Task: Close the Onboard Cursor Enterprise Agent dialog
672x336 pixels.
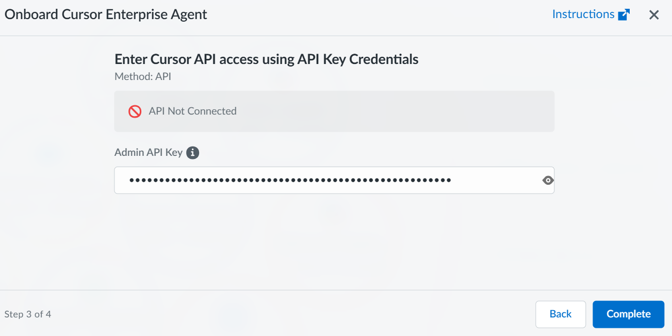Action: [x=654, y=15]
